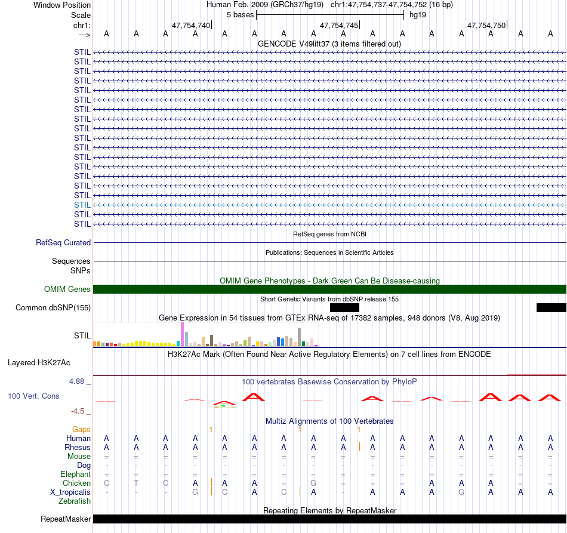Click the 'Human Feb. 2009 (GRCh37/hg19)' assembly text

[264, 5]
